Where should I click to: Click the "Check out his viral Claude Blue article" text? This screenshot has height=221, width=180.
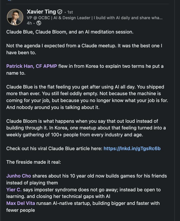[x=54, y=149]
